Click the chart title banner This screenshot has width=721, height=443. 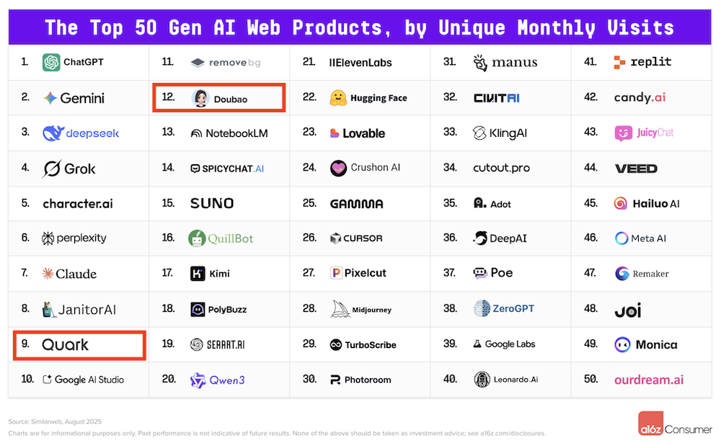coord(360,27)
